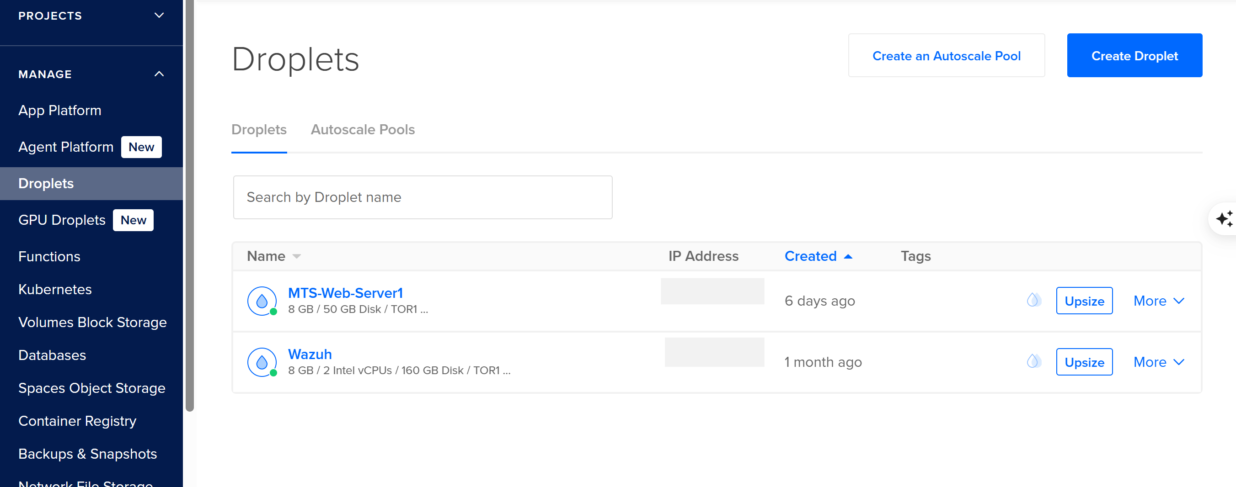The width and height of the screenshot is (1236, 487).
Task: Toggle Created column sort arrow
Action: point(848,256)
